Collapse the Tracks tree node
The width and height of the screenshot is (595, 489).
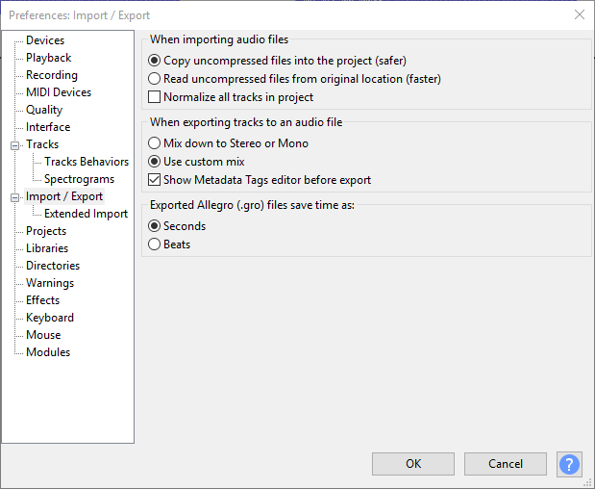14,145
